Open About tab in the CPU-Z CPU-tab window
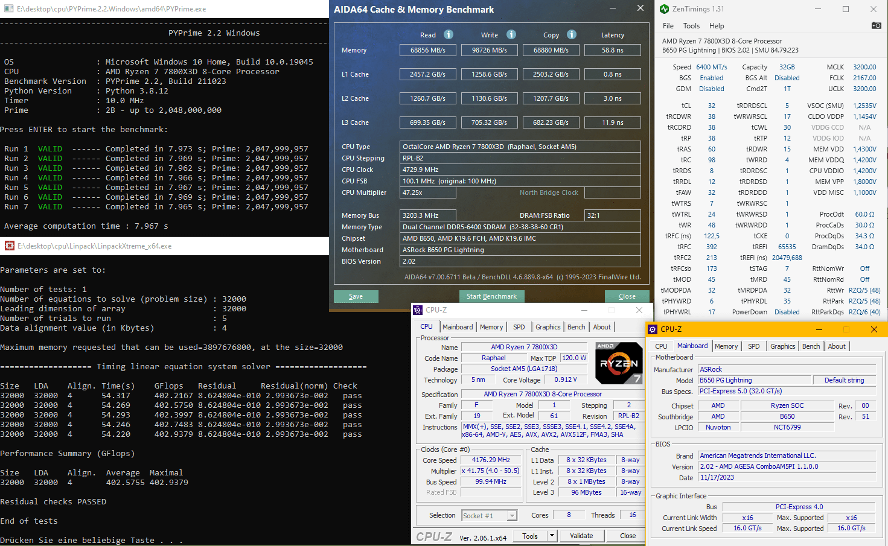Image resolution: width=888 pixels, height=546 pixels. (x=602, y=327)
